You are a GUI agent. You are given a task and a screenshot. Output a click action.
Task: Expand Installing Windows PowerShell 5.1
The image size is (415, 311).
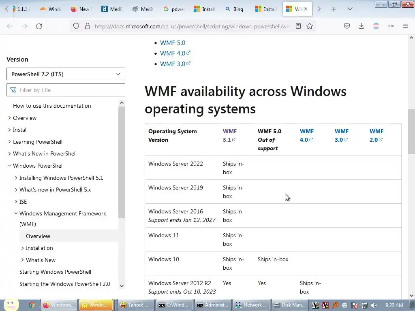coord(16,178)
